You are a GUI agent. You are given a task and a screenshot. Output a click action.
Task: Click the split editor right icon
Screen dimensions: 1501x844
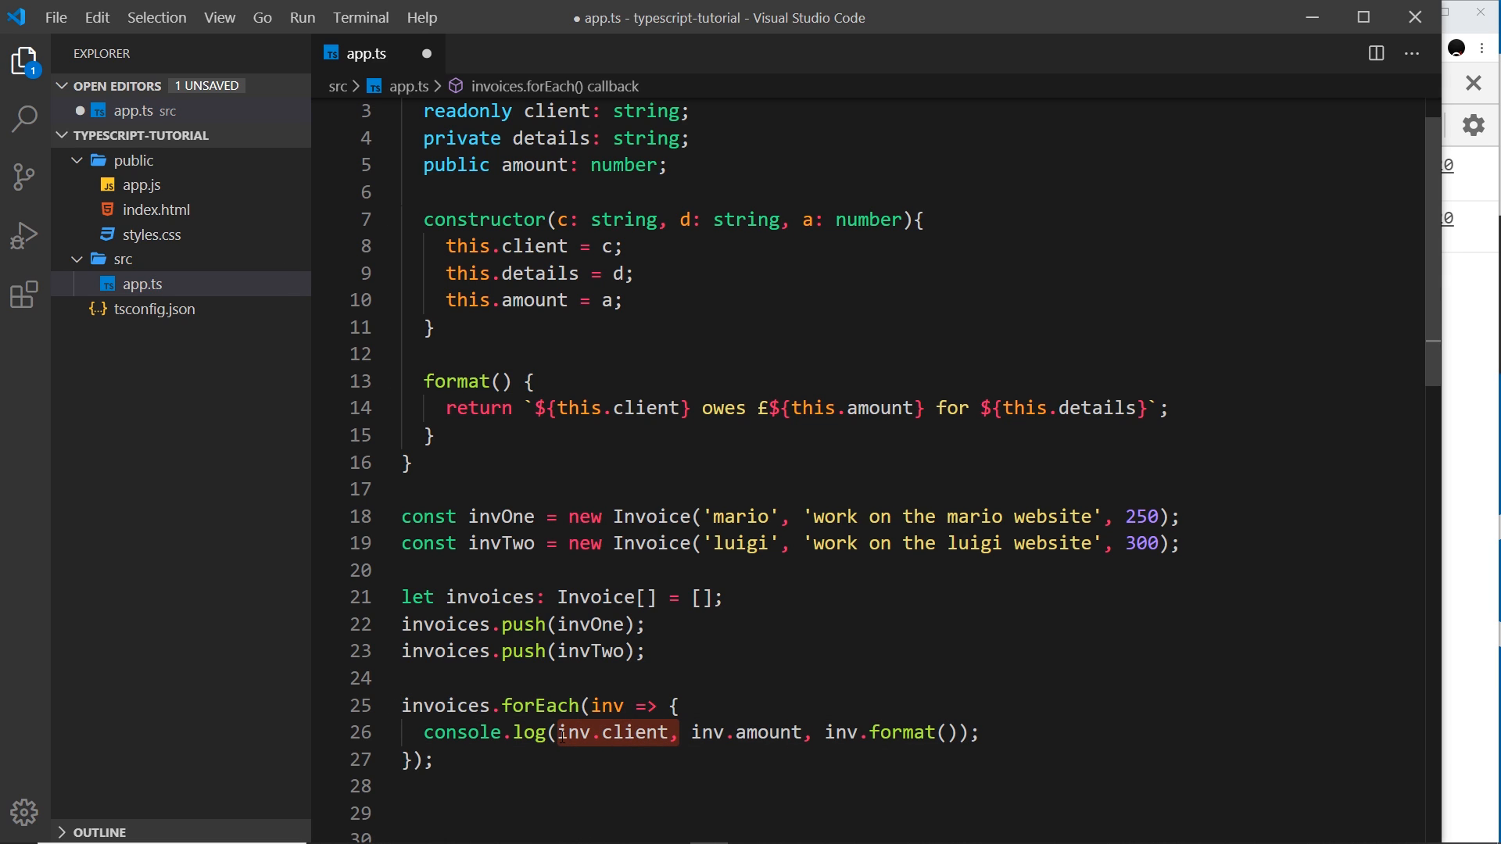1376,53
